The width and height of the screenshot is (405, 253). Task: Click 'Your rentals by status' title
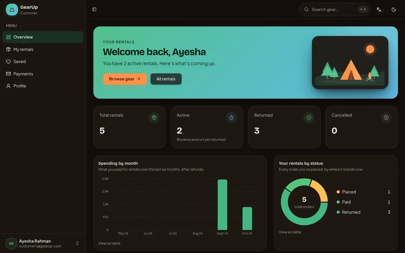[301, 163]
